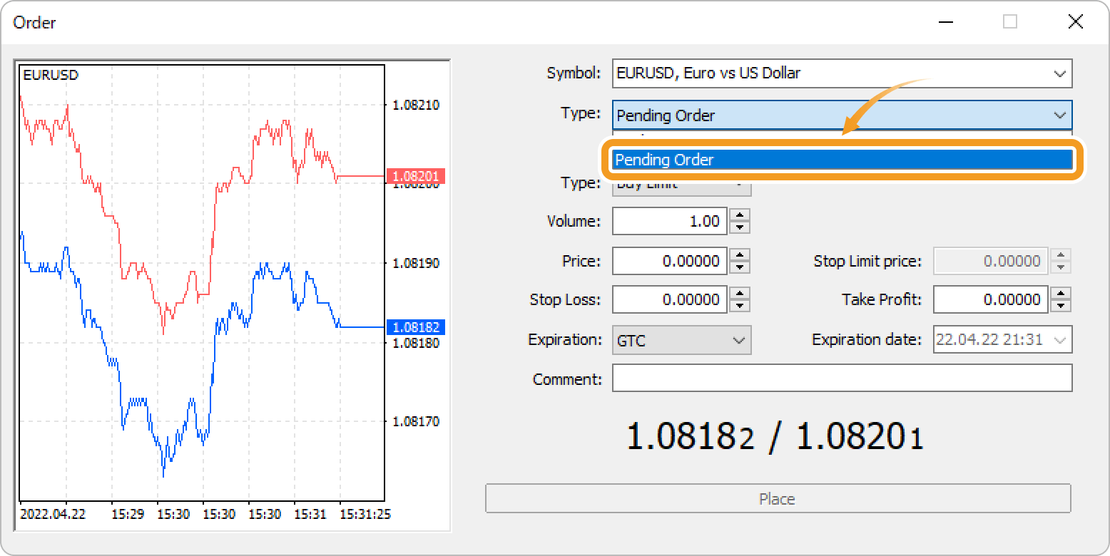Click the 1.08190 price axis label
This screenshot has height=556, width=1110.
416,263
